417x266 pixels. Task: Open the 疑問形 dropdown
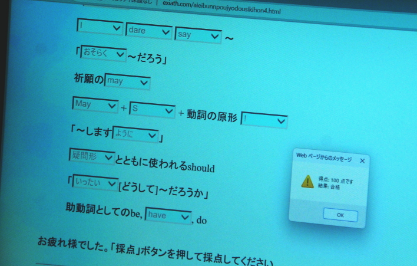[92, 156]
